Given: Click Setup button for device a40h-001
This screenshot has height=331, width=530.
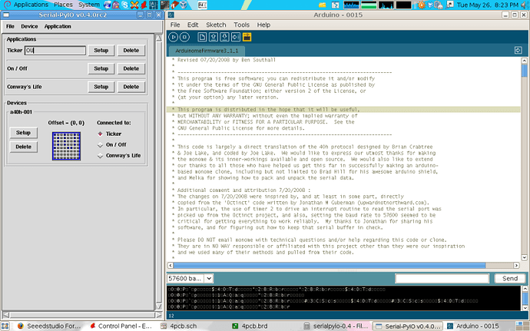Looking at the screenshot, I should pyautogui.click(x=23, y=133).
